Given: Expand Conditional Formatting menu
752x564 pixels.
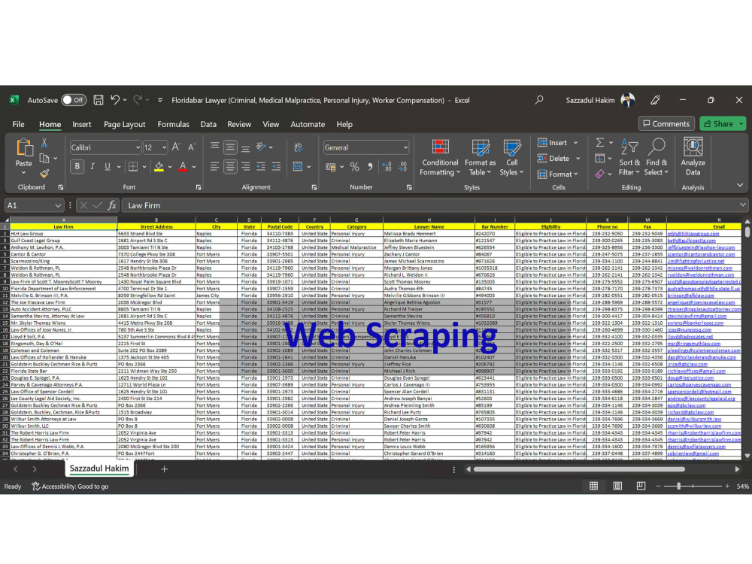Looking at the screenshot, I should point(440,157).
